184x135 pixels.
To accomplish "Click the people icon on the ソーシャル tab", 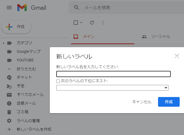I will point(144,37).
